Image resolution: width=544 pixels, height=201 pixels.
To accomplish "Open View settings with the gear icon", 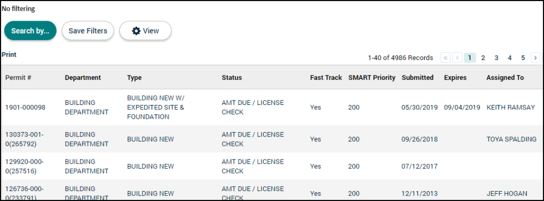I will 145,31.
